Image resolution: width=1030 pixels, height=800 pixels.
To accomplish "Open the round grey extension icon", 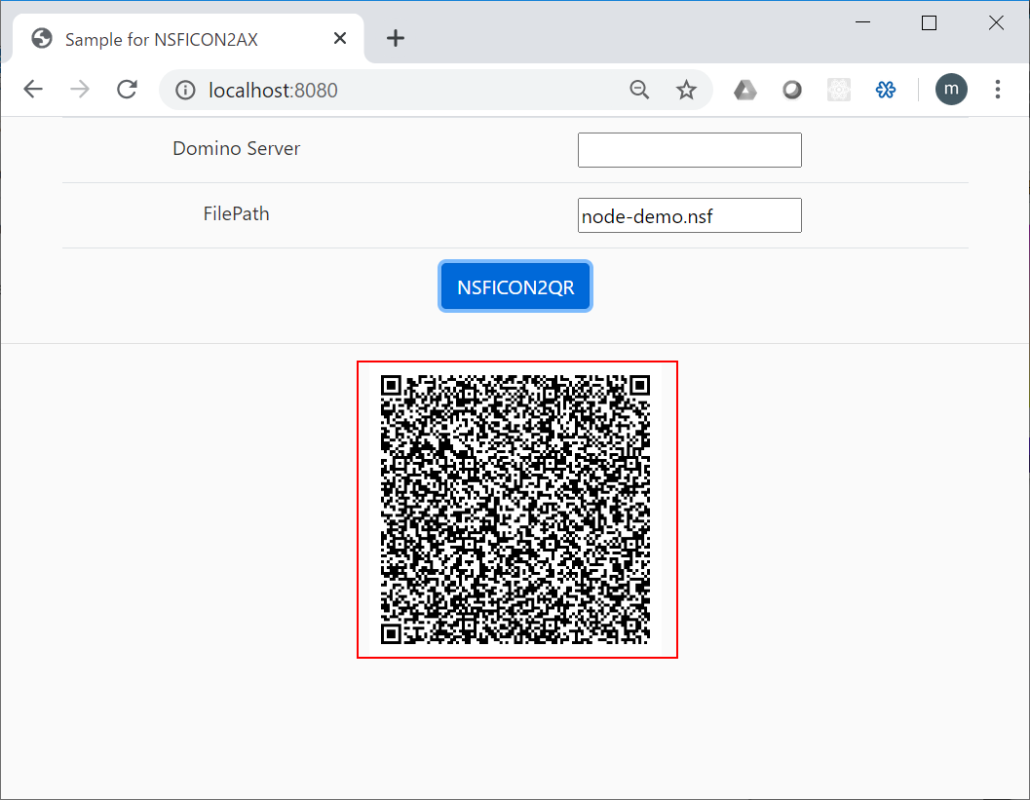I will 792,90.
